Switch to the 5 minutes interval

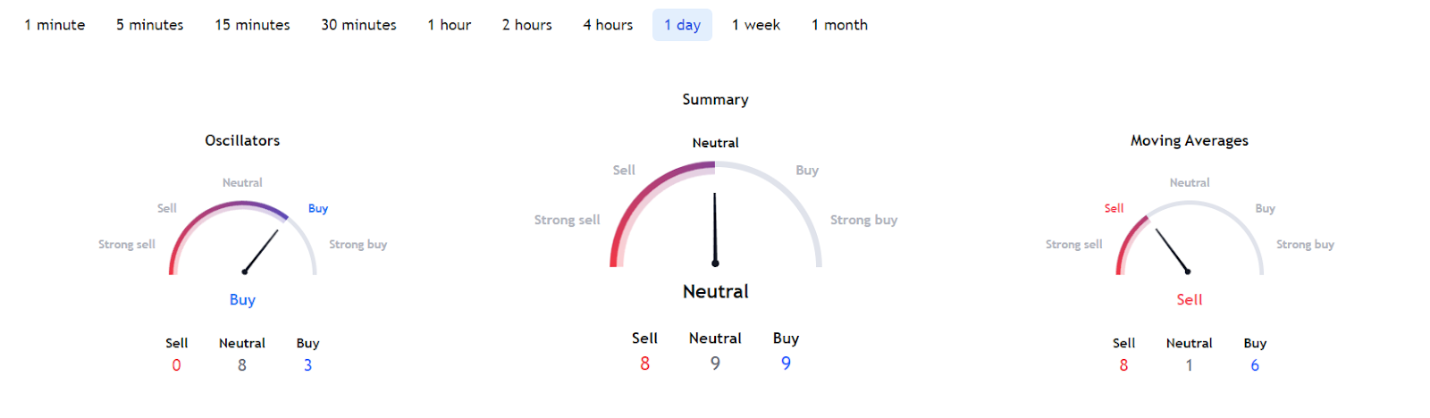click(x=149, y=25)
